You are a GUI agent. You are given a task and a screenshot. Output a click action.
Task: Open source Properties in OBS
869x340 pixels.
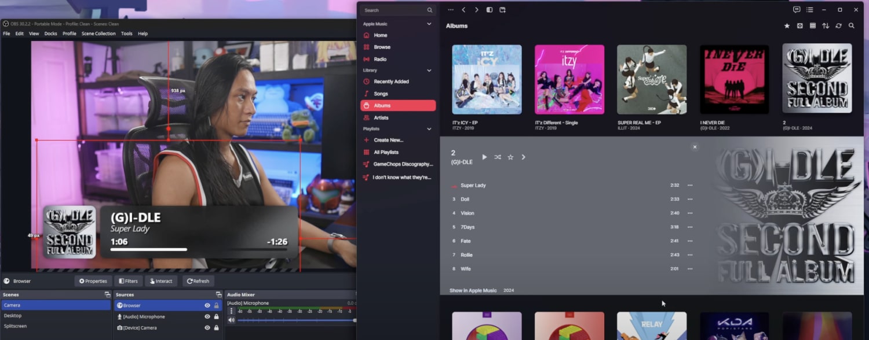point(93,281)
